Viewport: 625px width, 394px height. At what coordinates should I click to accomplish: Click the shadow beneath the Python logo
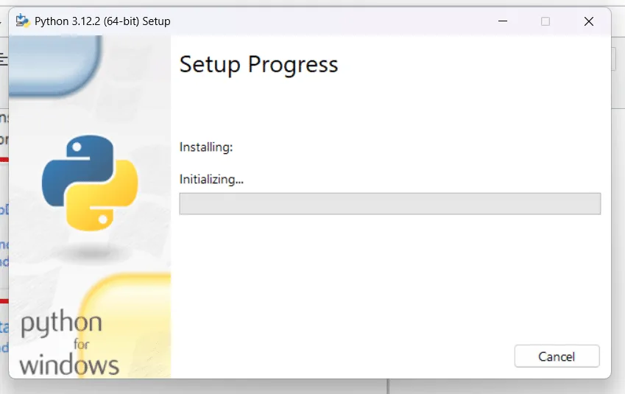[x=91, y=253]
